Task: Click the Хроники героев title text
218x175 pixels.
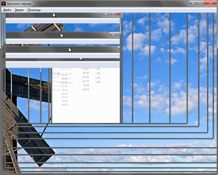Action: coord(19,4)
